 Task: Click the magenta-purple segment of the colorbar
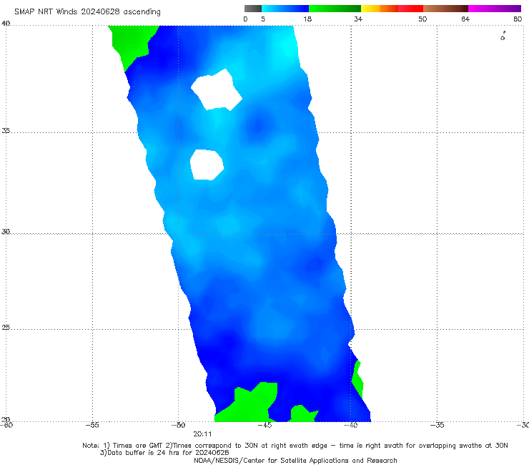click(495, 9)
